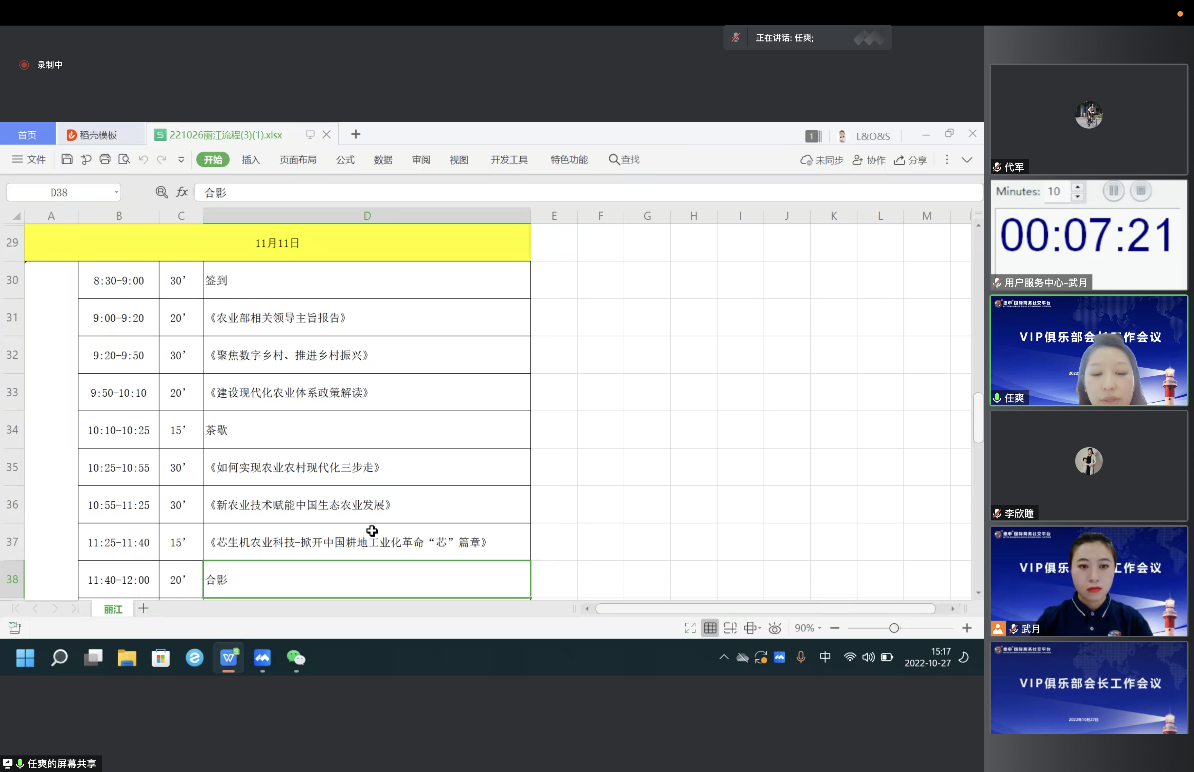The width and height of the screenshot is (1194, 772).
Task: Open reading mode crosshair dropdown
Action: pyautogui.click(x=752, y=628)
